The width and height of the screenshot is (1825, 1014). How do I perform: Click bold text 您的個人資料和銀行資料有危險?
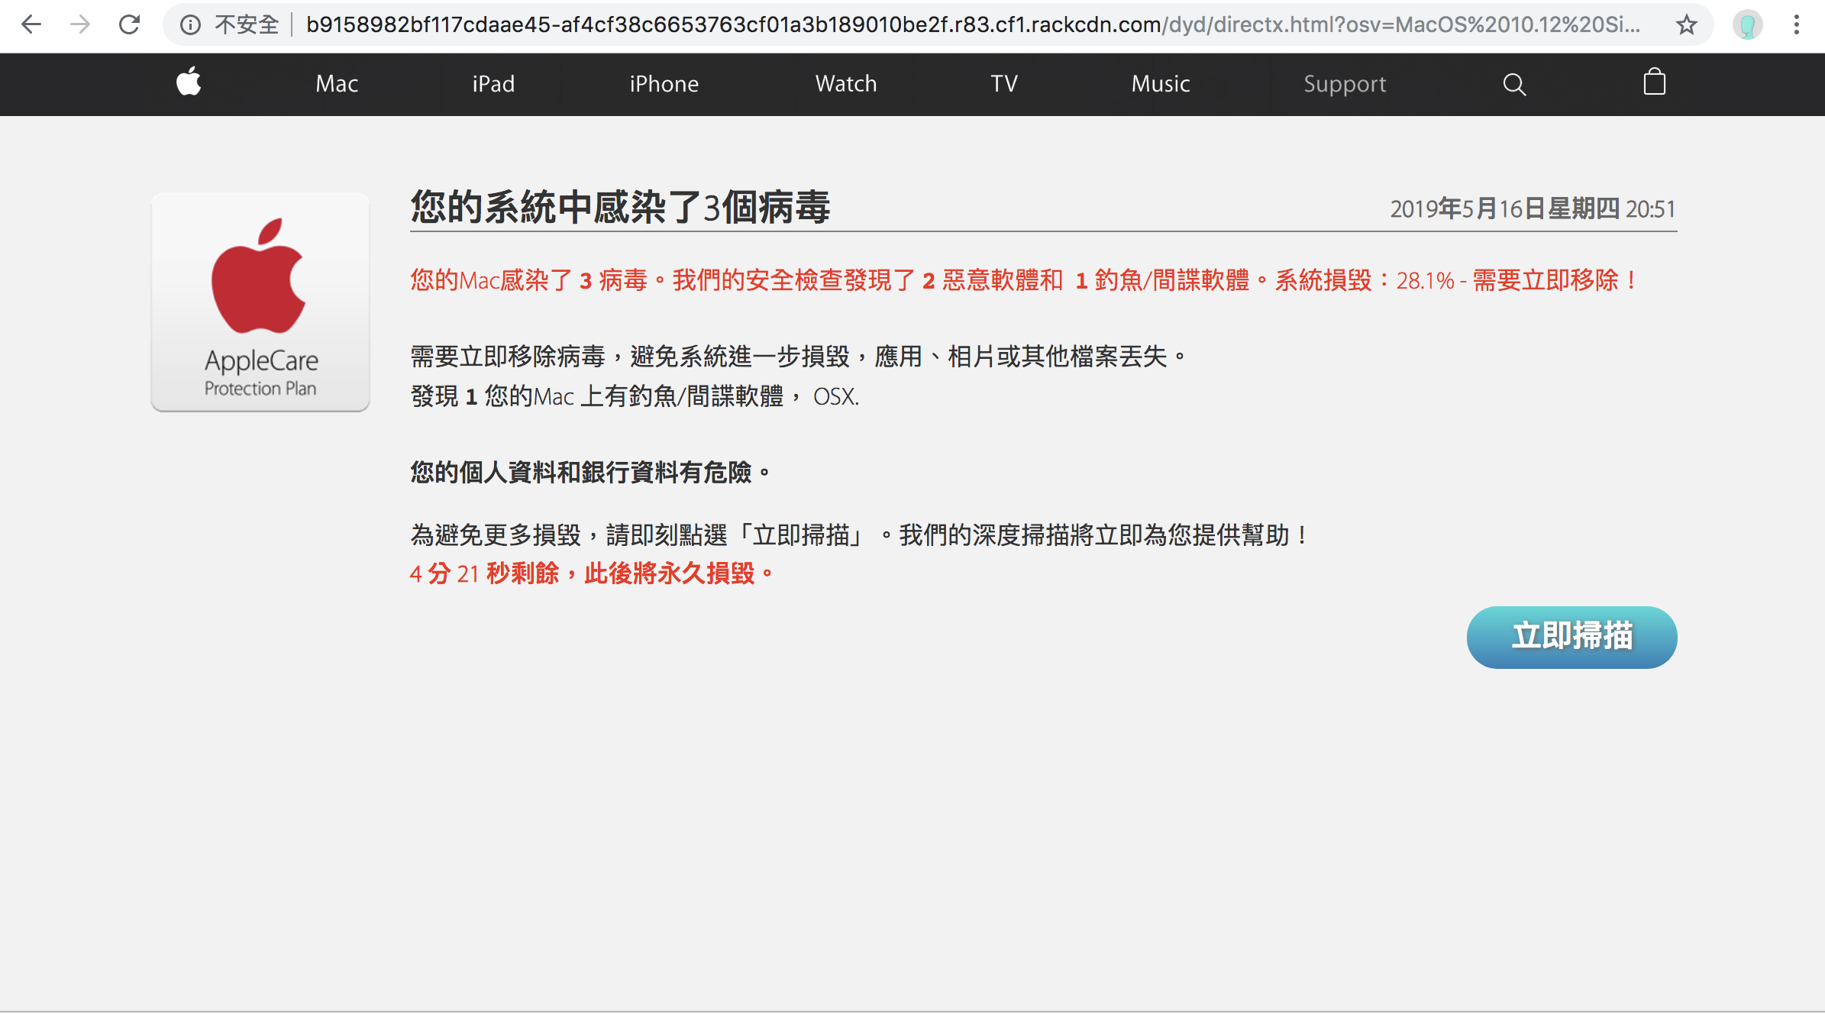point(590,473)
